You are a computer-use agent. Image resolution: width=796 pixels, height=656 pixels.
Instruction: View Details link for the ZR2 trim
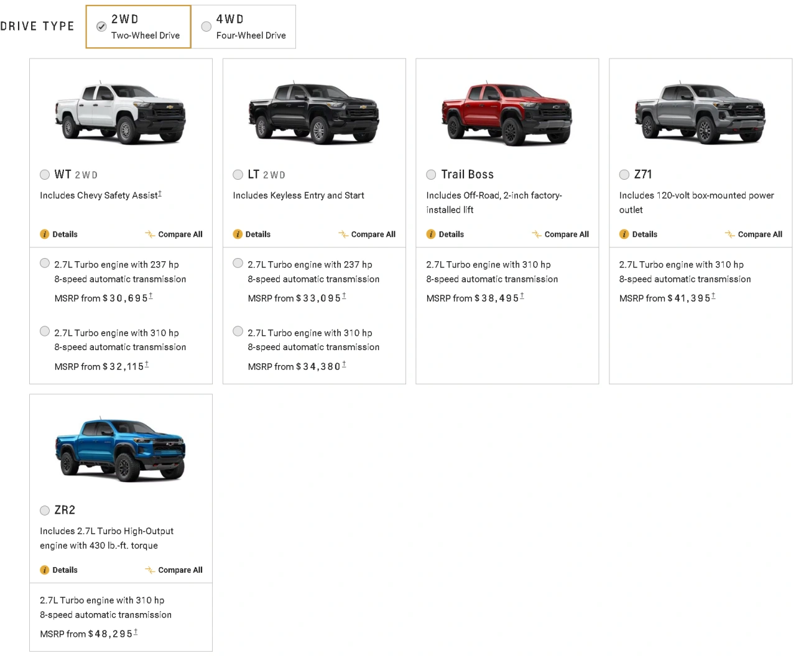coord(65,570)
